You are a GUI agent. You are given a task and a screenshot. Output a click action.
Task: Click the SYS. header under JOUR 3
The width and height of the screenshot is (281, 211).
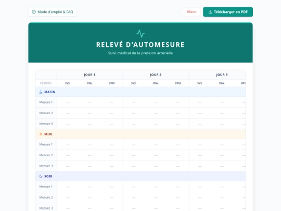pos(200,83)
